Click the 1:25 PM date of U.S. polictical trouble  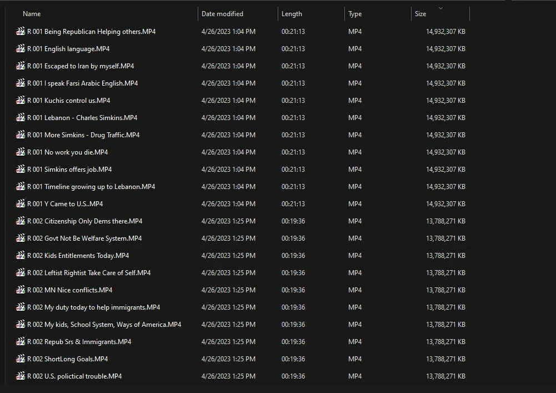(x=228, y=376)
